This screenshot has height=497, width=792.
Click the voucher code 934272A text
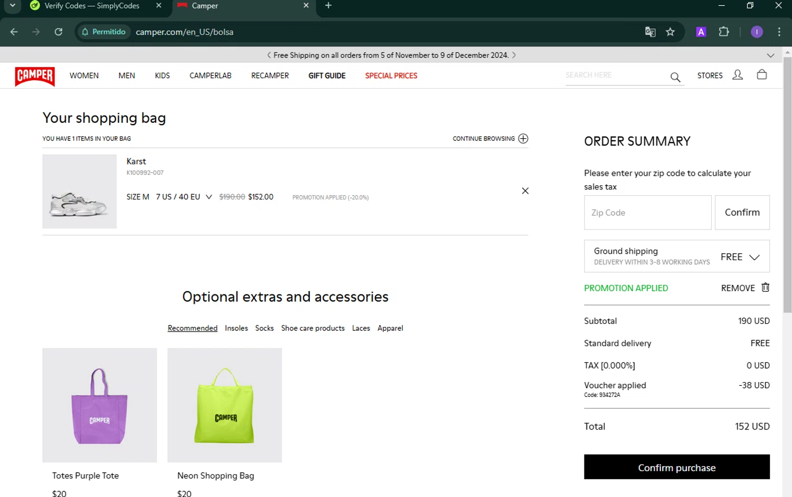pos(602,395)
